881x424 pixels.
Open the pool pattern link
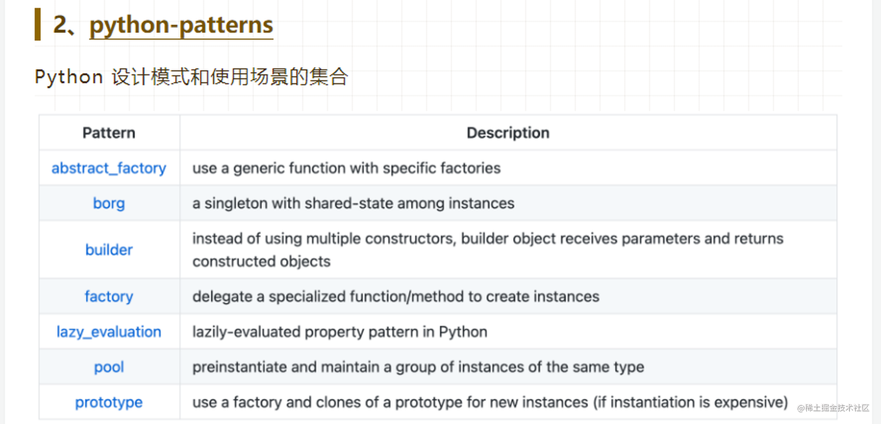pos(109,367)
